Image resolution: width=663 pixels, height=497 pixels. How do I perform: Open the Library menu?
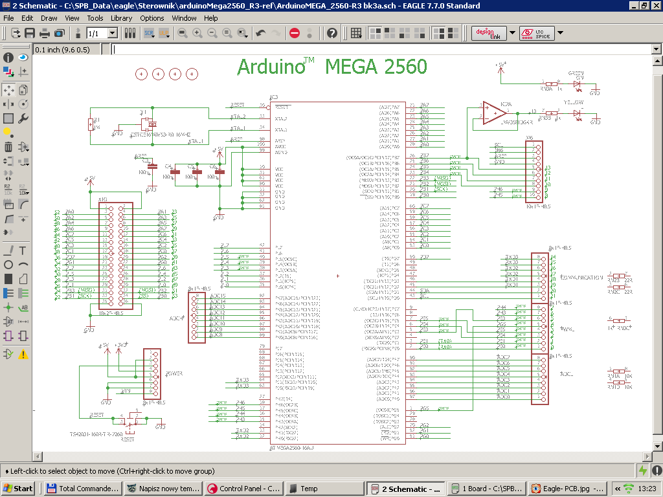(121, 18)
